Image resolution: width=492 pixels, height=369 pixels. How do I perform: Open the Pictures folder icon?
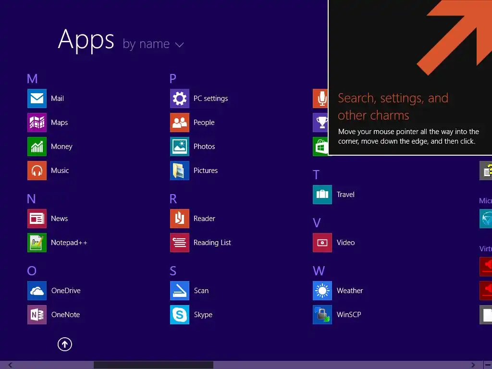click(x=180, y=171)
